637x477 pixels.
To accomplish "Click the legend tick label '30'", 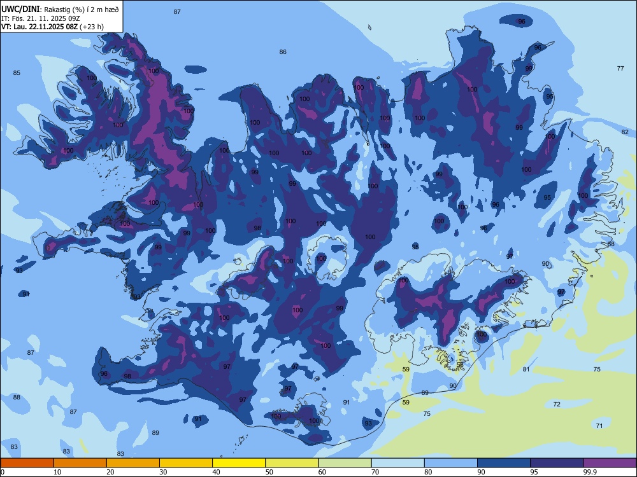I will coord(163,472).
